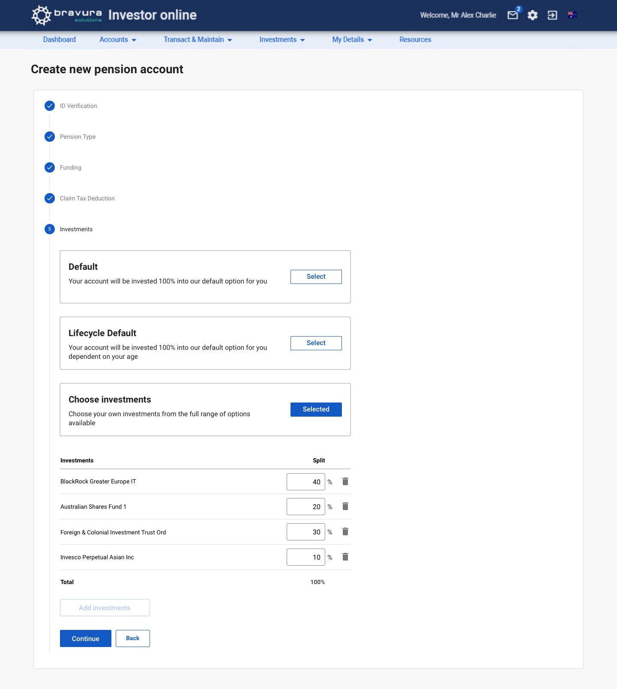Select the Lifecycle Default option
This screenshot has width=617, height=689.
tap(316, 343)
